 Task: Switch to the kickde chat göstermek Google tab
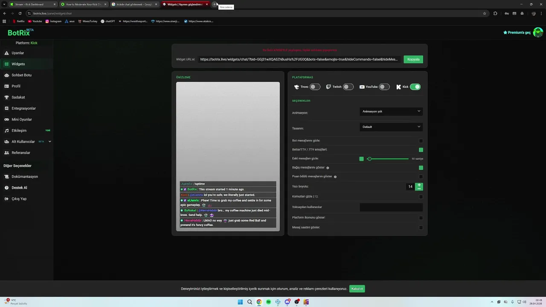click(134, 4)
